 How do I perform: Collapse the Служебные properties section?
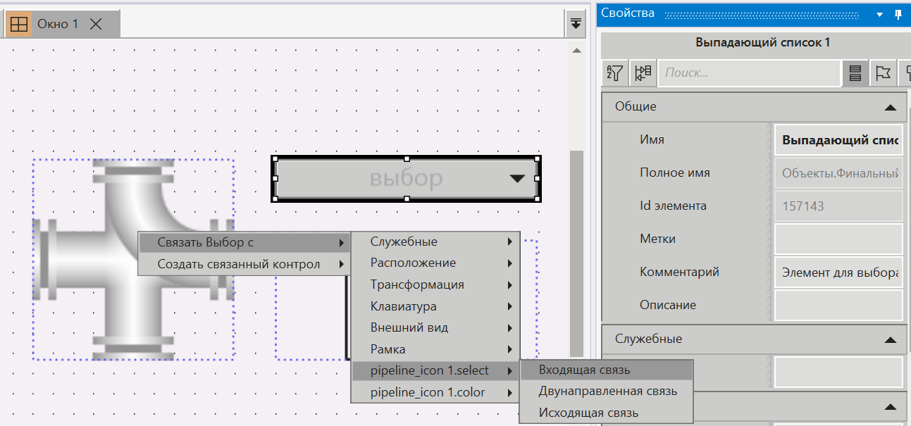pyautogui.click(x=890, y=339)
